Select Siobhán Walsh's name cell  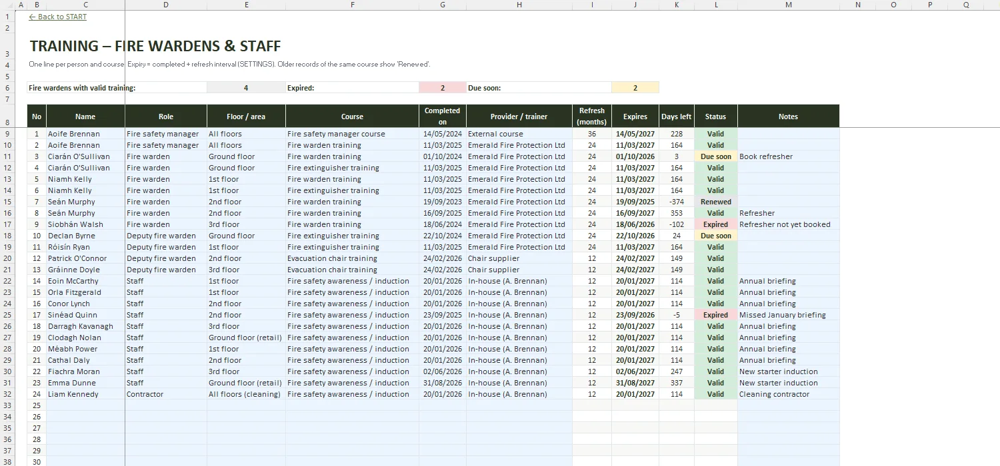pyautogui.click(x=85, y=224)
